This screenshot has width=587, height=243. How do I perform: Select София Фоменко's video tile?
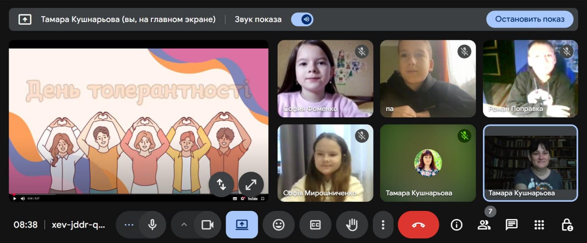click(x=325, y=78)
